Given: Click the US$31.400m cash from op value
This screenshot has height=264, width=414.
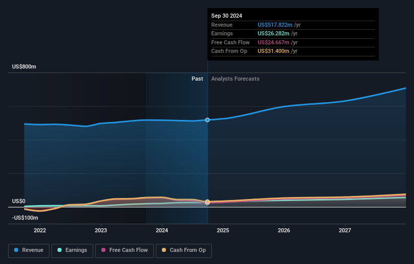Looking at the screenshot, I should pyautogui.click(x=273, y=51).
